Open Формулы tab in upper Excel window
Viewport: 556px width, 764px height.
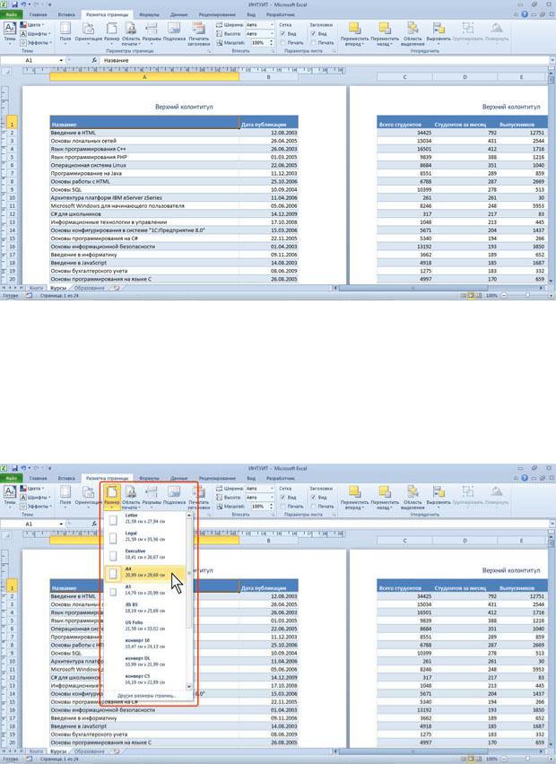pos(149,14)
